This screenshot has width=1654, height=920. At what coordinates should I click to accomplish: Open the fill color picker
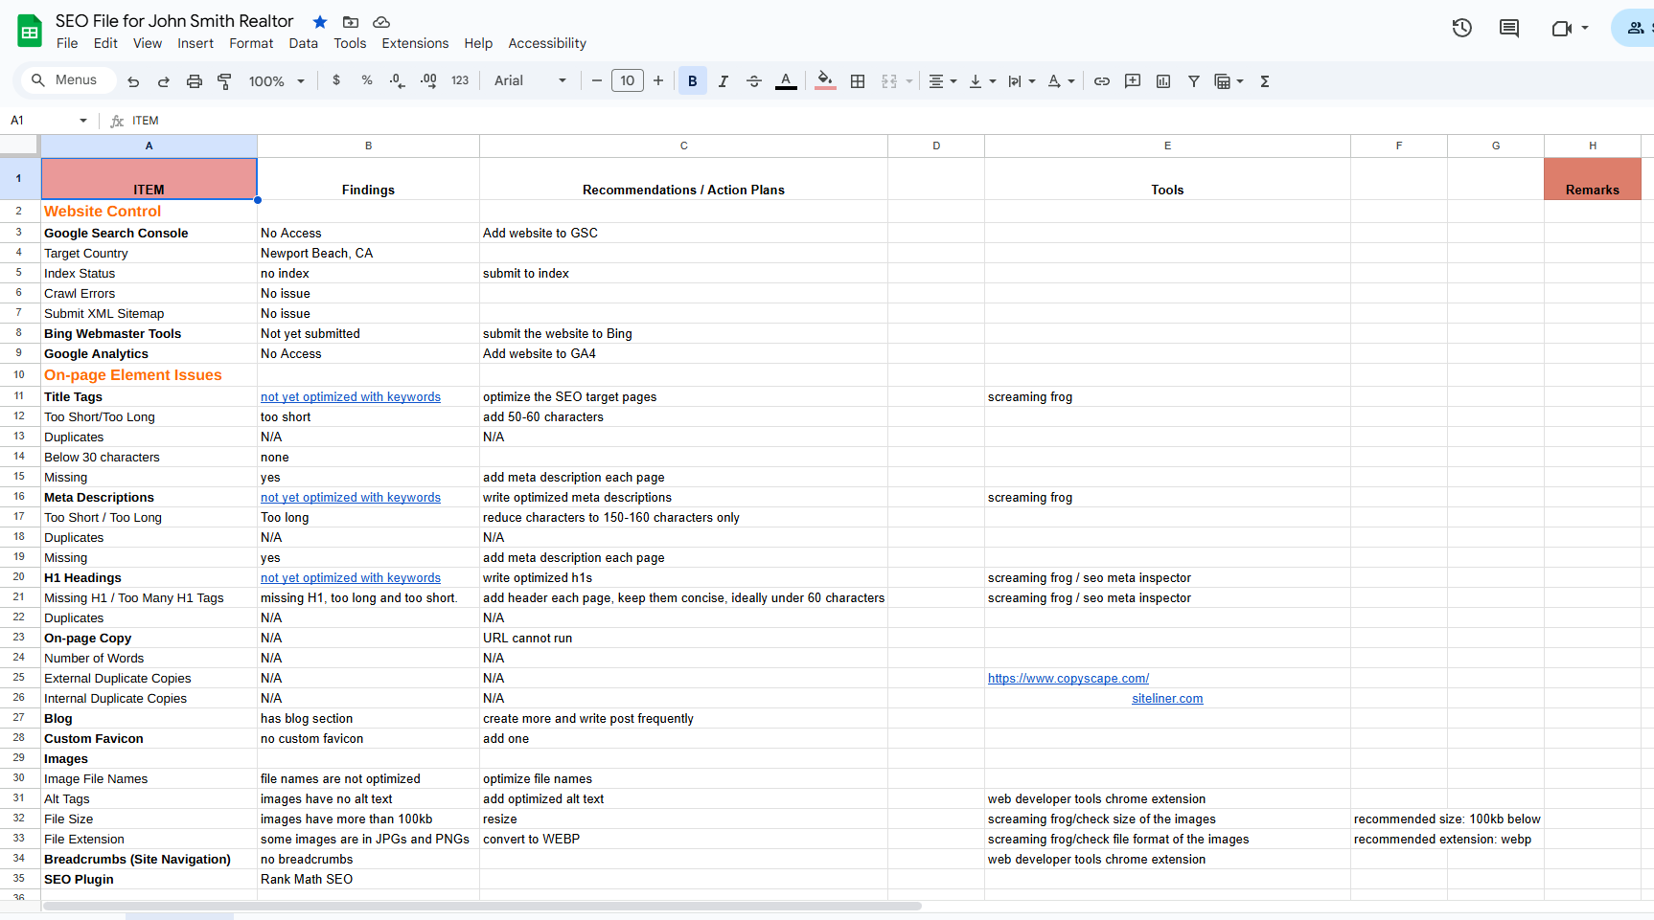click(825, 81)
